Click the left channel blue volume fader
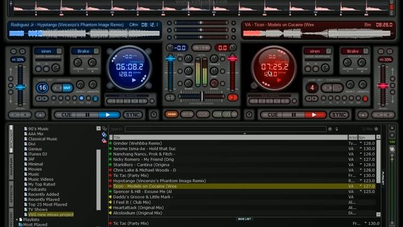 (171, 59)
